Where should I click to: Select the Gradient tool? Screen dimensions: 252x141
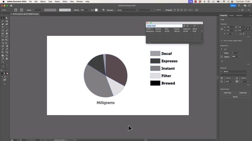coord(7,46)
